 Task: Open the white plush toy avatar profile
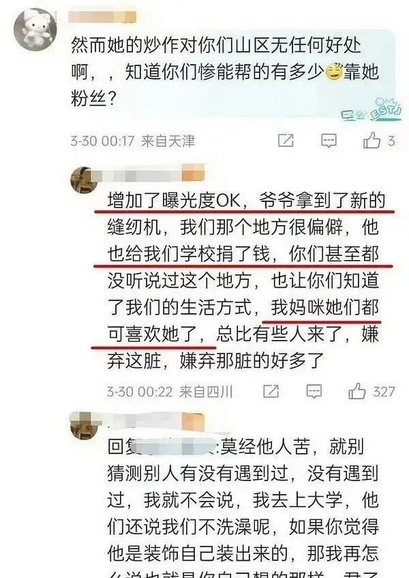[x=35, y=29]
